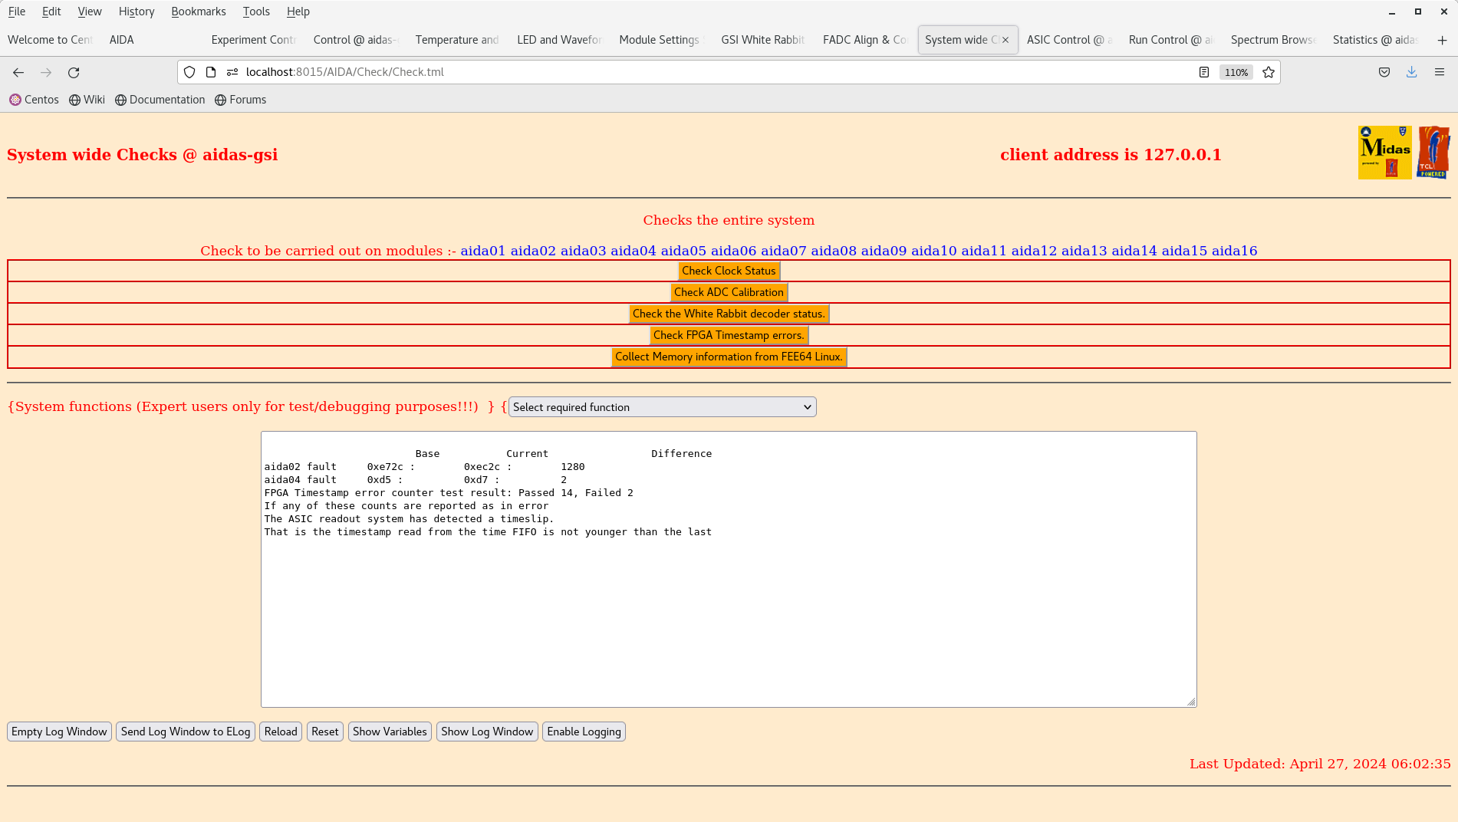Open the Bookmarks menu
This screenshot has height=822, width=1458.
199,12
